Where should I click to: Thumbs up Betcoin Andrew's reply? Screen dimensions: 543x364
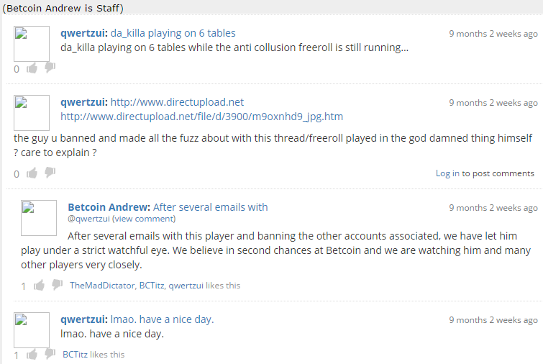tap(39, 286)
